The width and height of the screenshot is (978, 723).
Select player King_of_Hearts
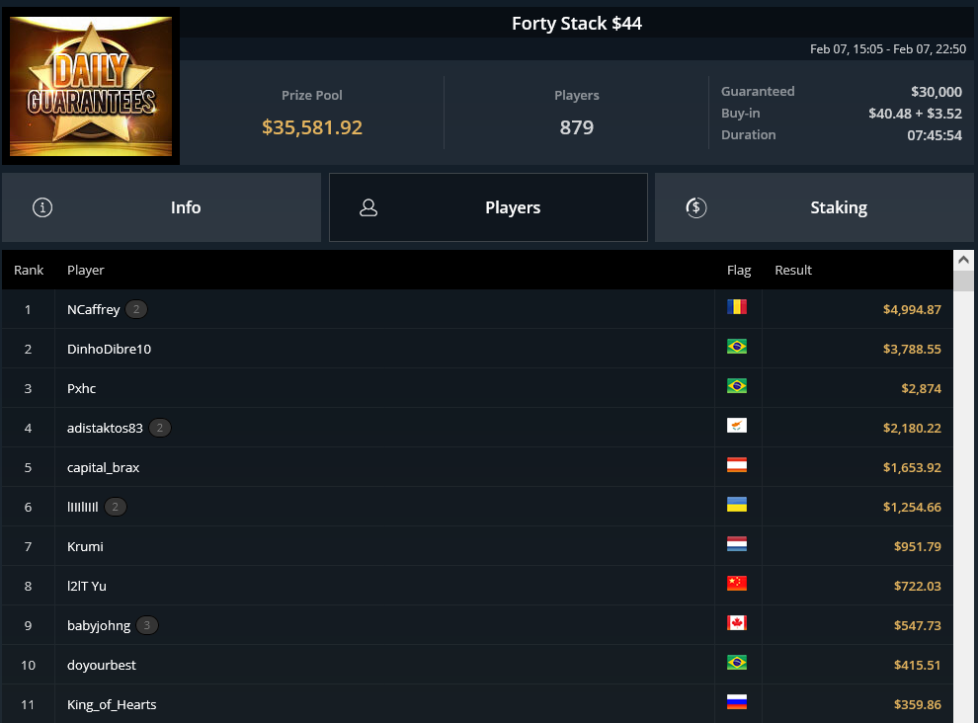point(112,704)
